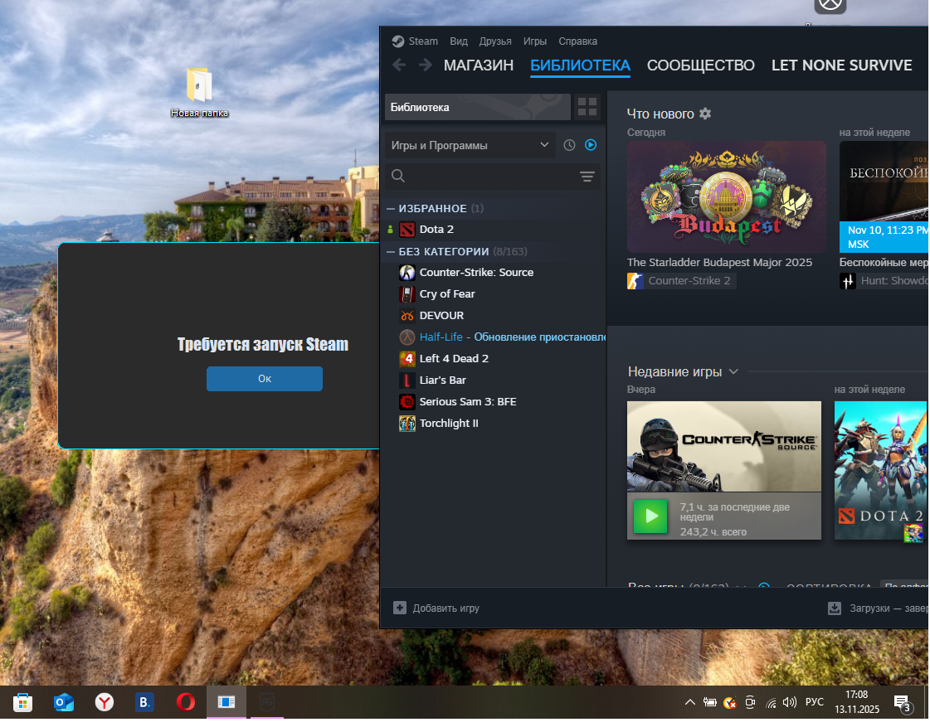The width and height of the screenshot is (930, 727).
Task: Open Yandex Browser from the taskbar
Action: click(105, 703)
